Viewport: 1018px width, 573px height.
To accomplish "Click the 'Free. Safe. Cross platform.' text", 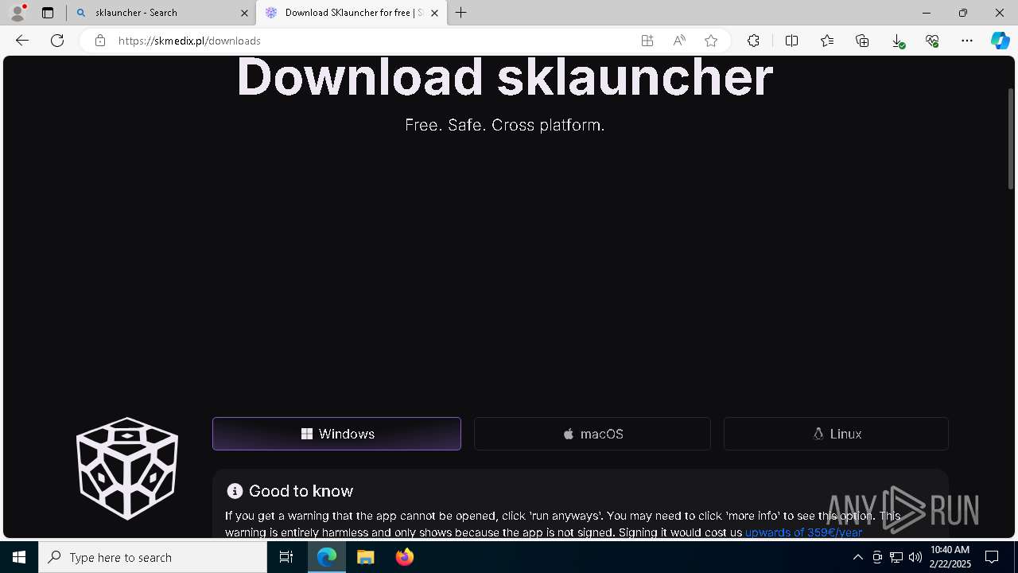I will tap(505, 125).
